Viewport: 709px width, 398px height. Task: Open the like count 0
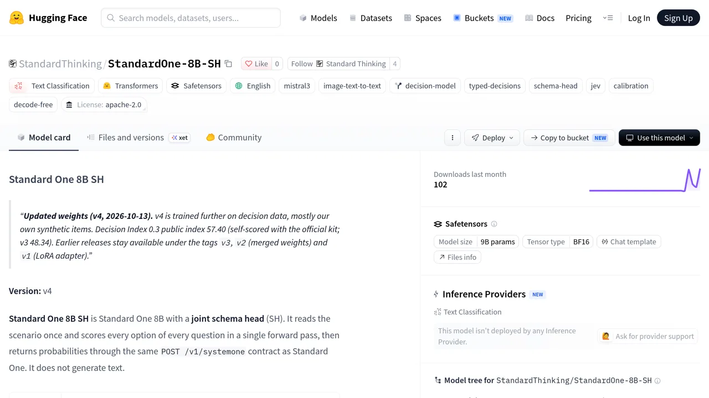point(277,64)
